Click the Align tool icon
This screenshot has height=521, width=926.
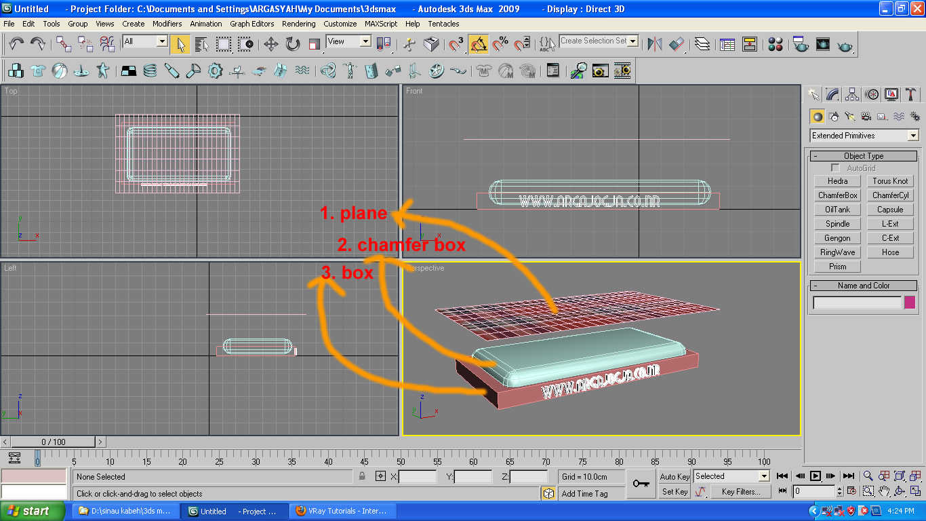[677, 44]
